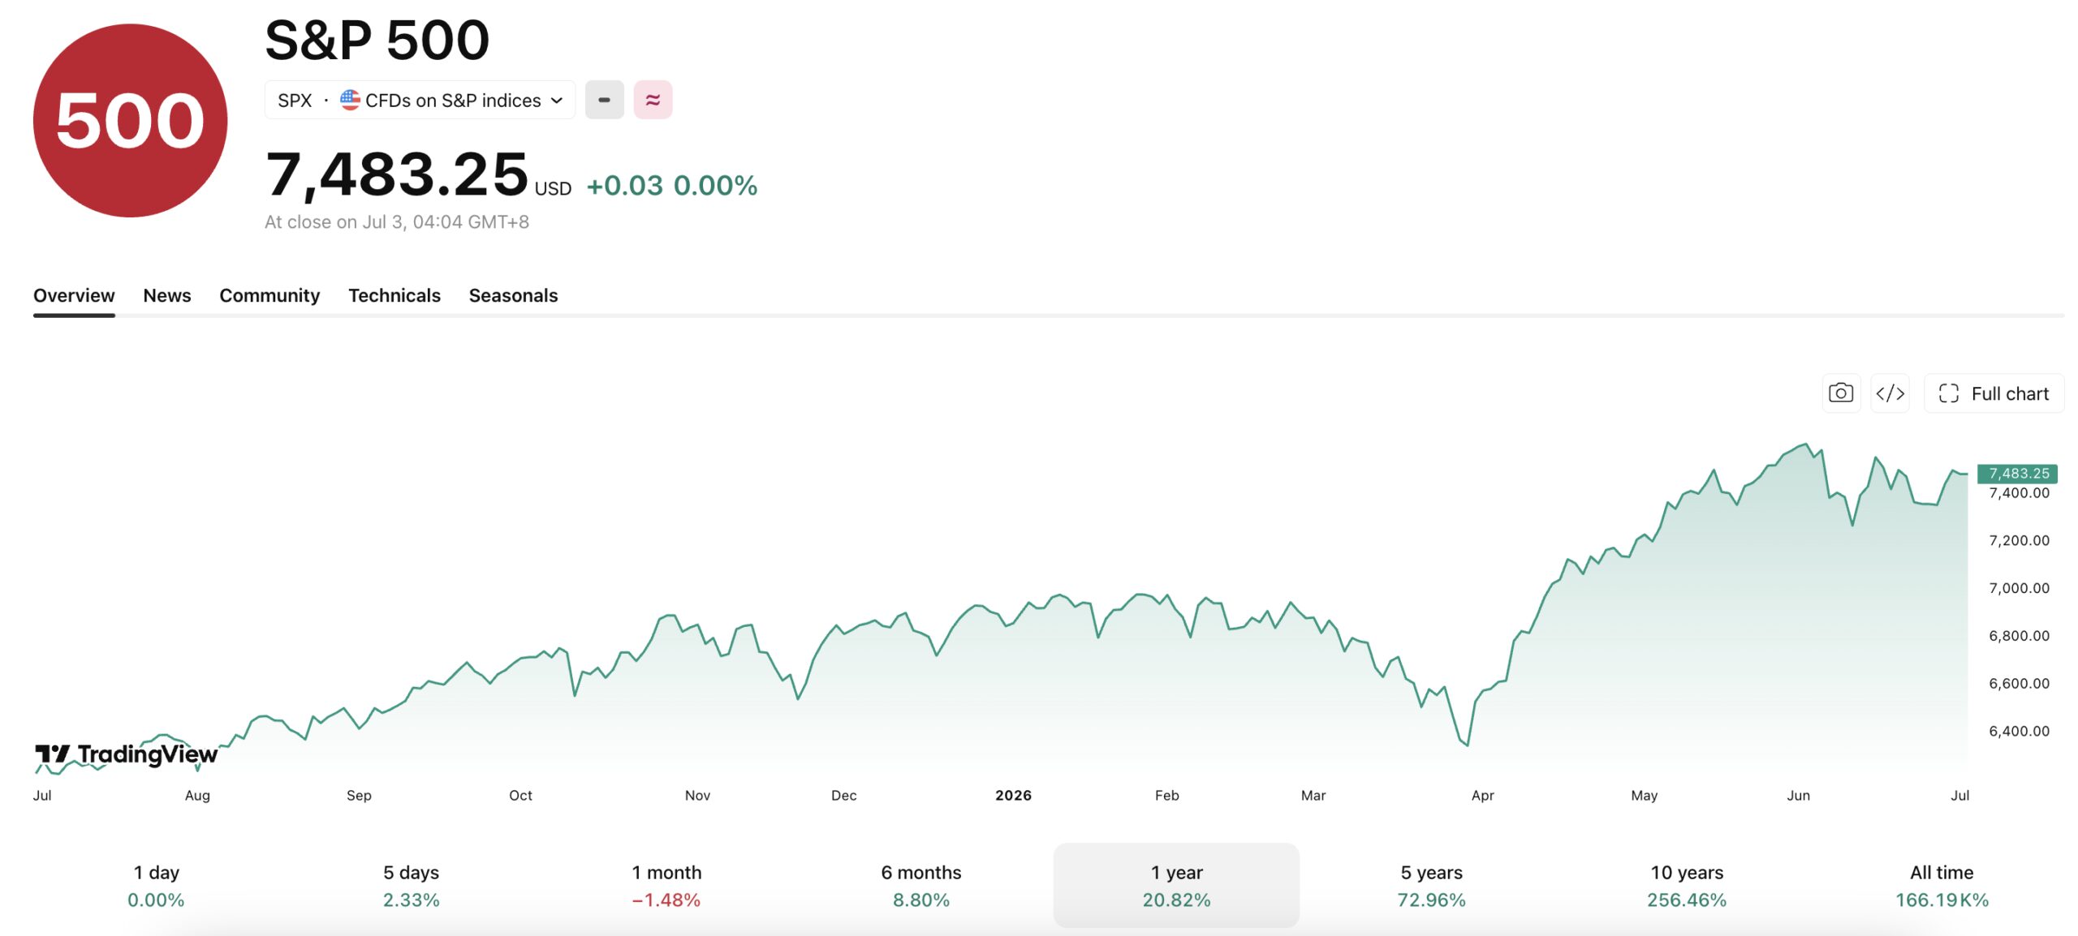Screen dimensions: 2078x936
Task: Select the 10 years range
Action: [1687, 885]
